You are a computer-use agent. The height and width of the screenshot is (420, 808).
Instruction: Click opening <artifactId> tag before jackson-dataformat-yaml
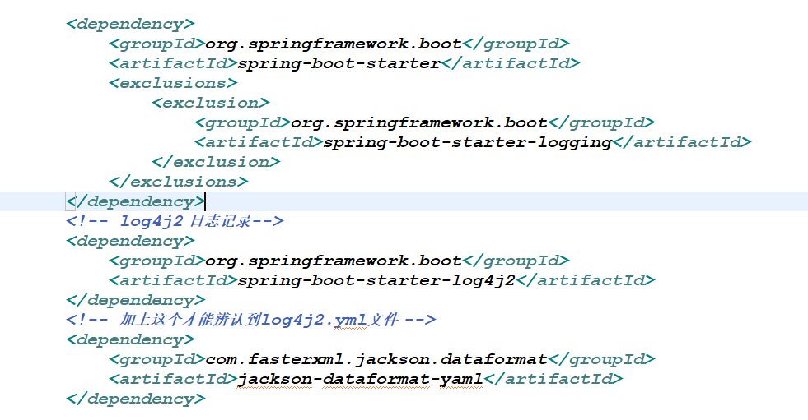(173, 380)
